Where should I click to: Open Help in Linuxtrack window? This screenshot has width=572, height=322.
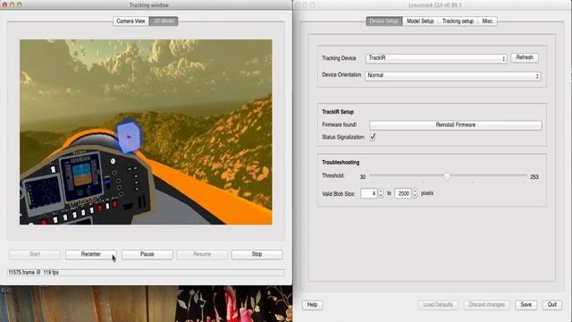tap(312, 305)
